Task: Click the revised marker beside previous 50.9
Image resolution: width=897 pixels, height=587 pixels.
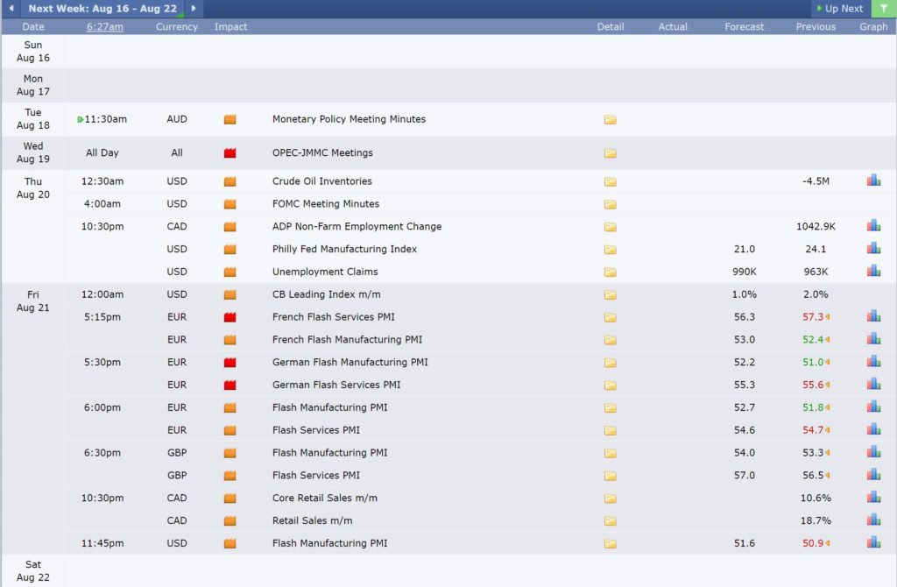Action: tap(827, 543)
